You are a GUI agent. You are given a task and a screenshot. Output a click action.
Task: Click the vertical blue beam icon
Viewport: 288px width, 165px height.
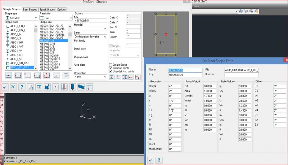pyautogui.click(x=73, y=87)
